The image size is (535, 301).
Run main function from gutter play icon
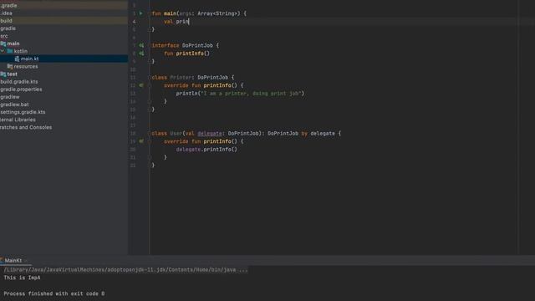141,13
